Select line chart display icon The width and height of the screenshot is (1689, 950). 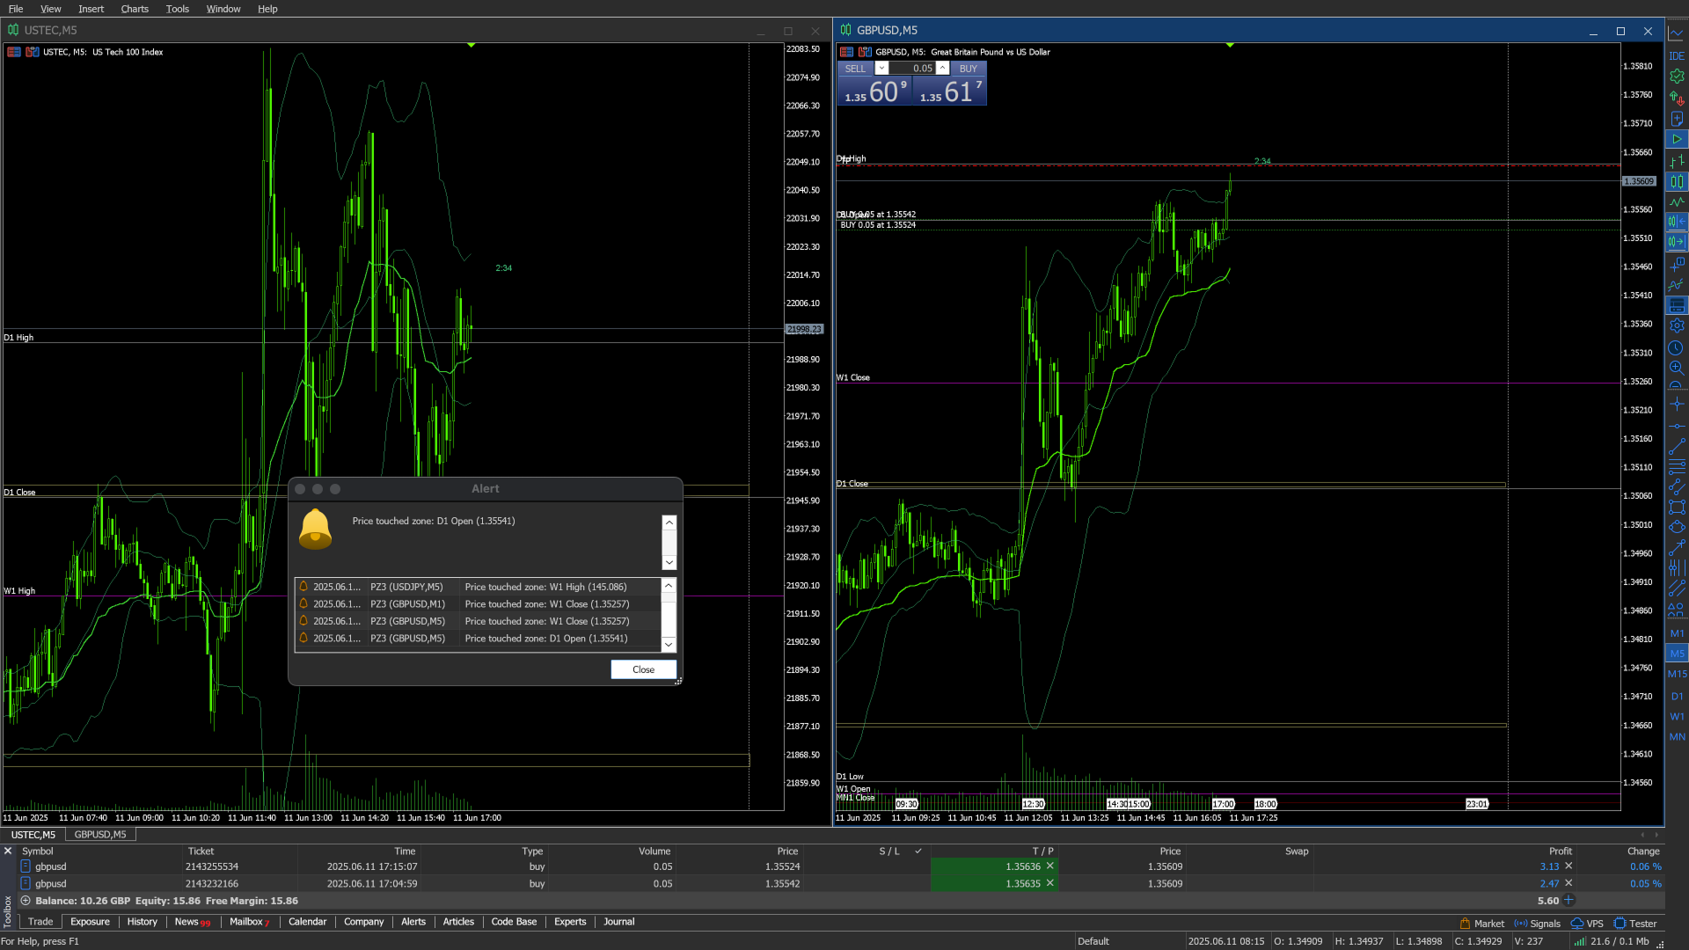tap(1677, 202)
